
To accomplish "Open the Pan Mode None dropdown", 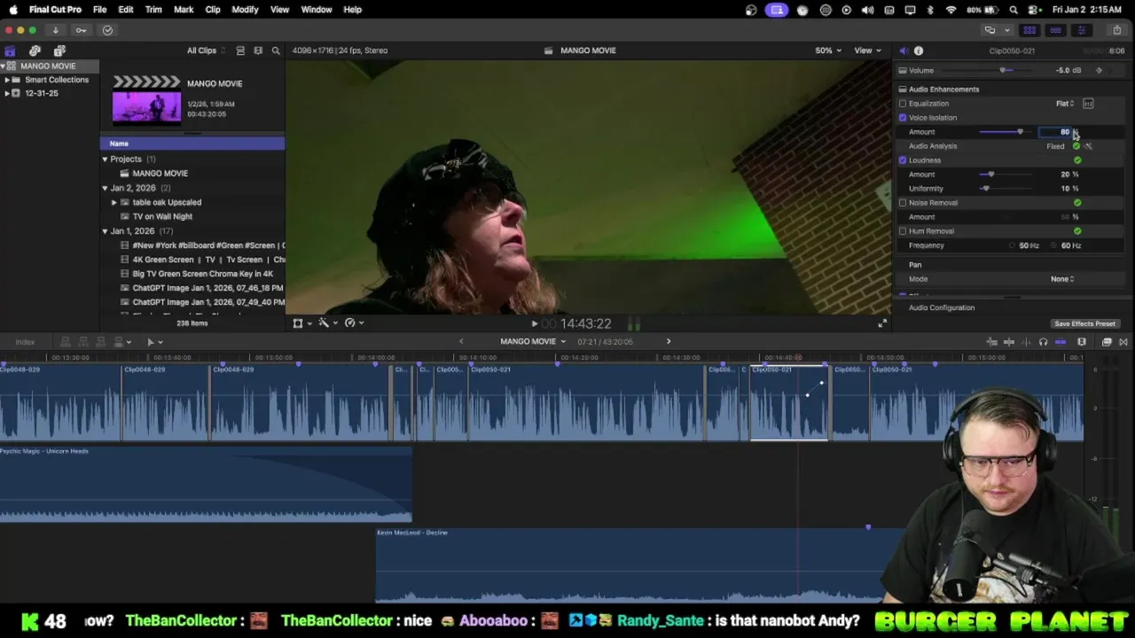I will point(1062,279).
